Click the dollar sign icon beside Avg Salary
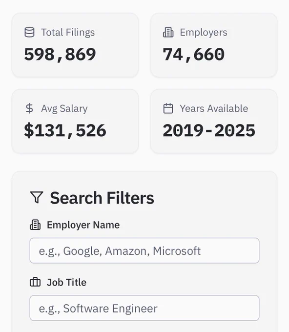The image size is (289, 332). (29, 108)
